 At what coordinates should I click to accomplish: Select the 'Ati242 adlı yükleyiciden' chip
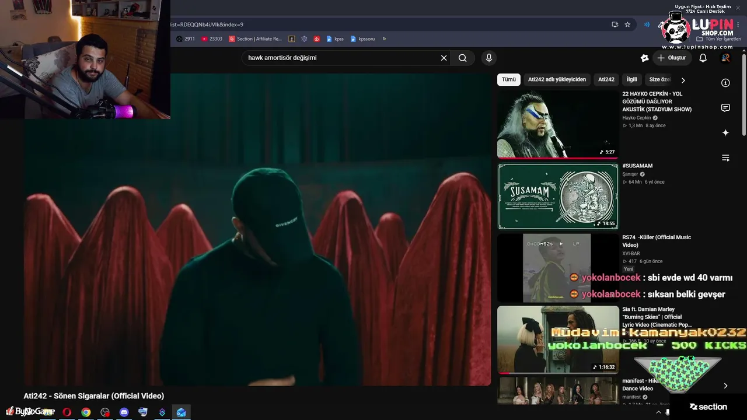tap(557, 79)
